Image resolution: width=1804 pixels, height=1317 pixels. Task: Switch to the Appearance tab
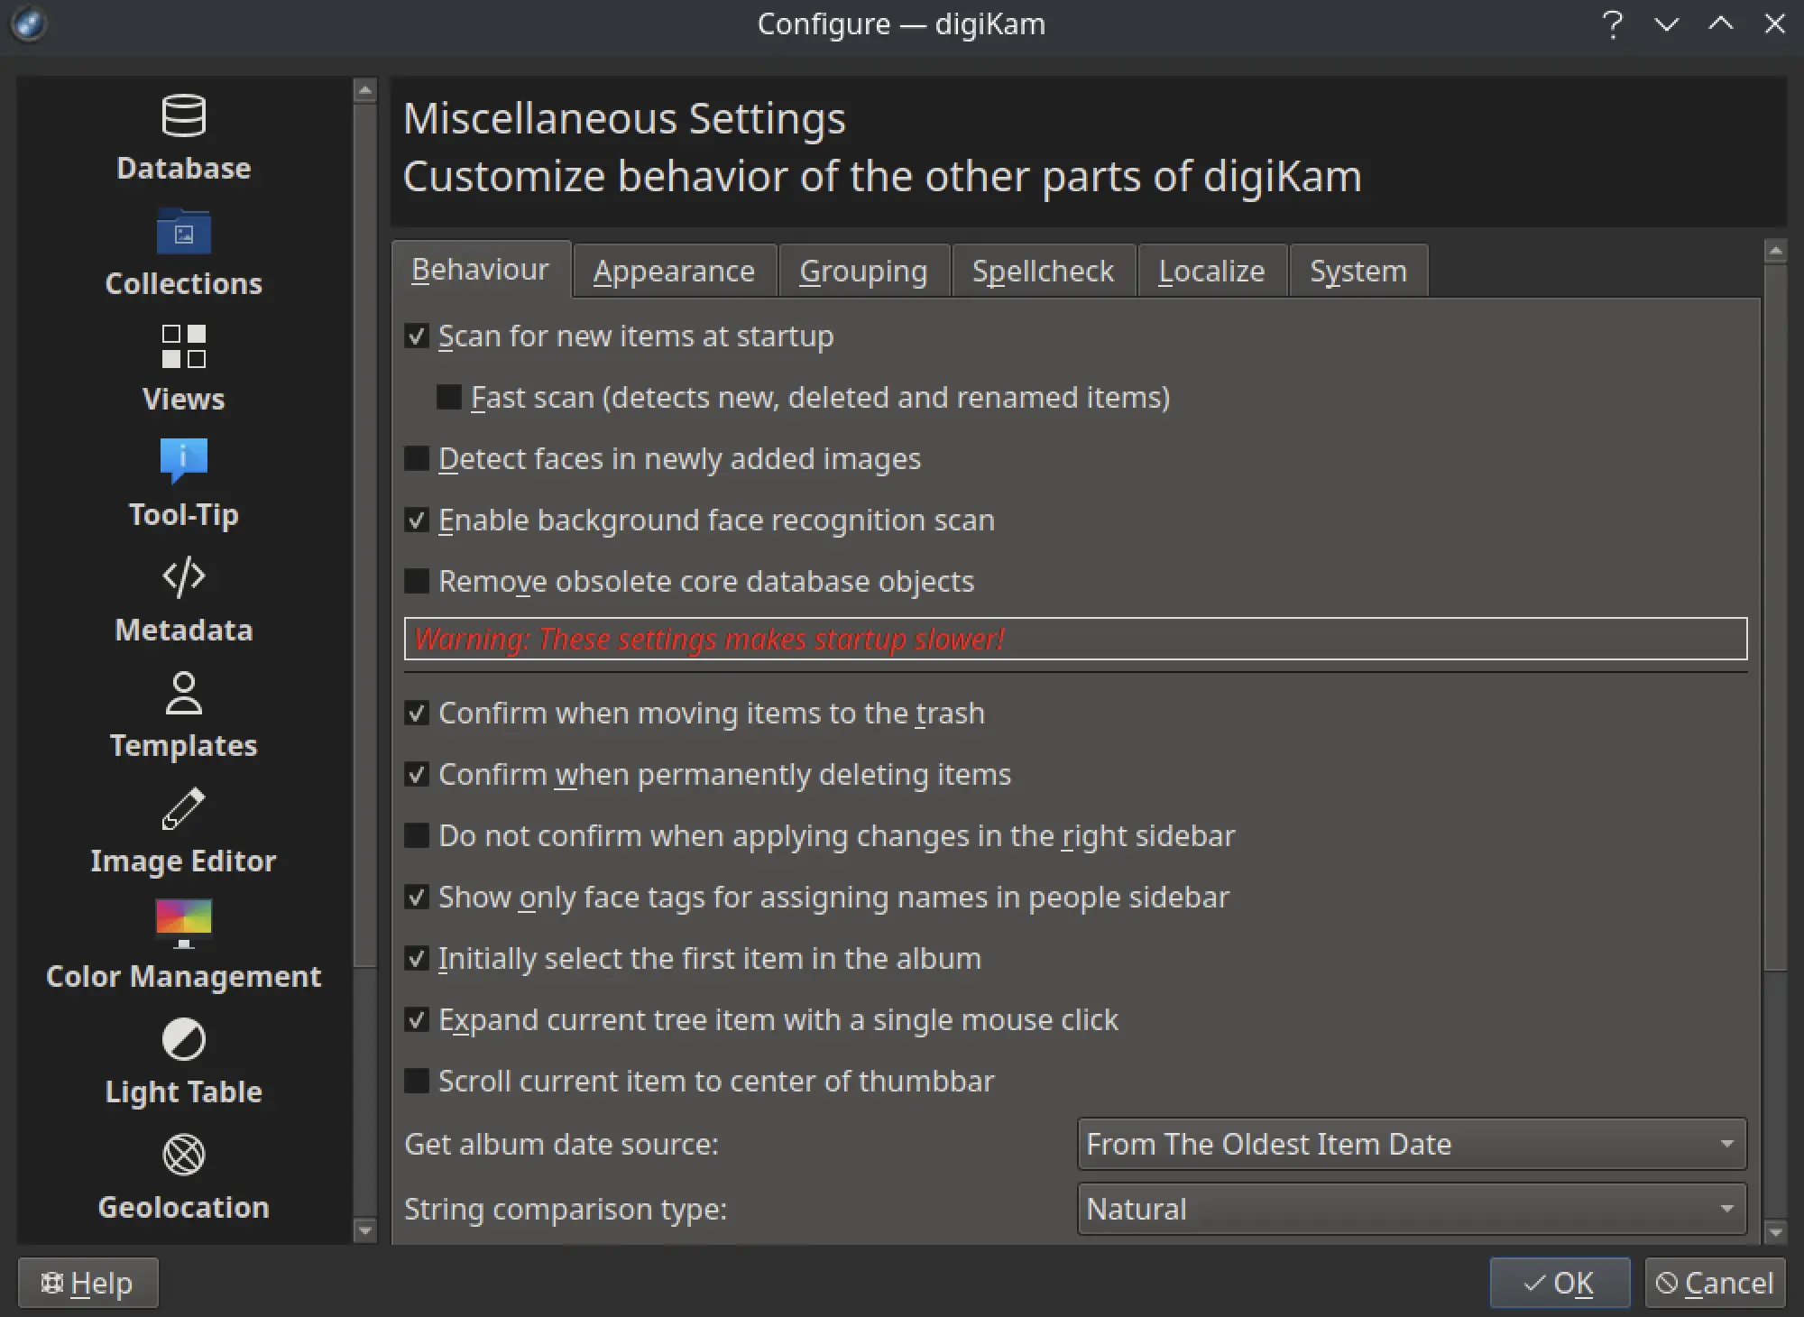coord(673,270)
